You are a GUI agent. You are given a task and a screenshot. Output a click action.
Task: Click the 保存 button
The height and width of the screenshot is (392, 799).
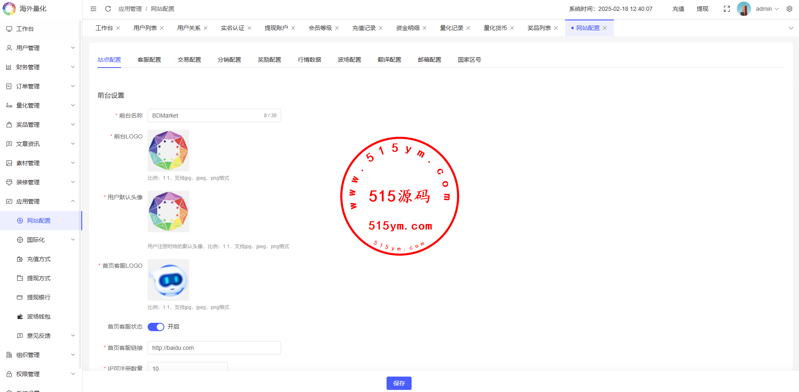point(399,383)
